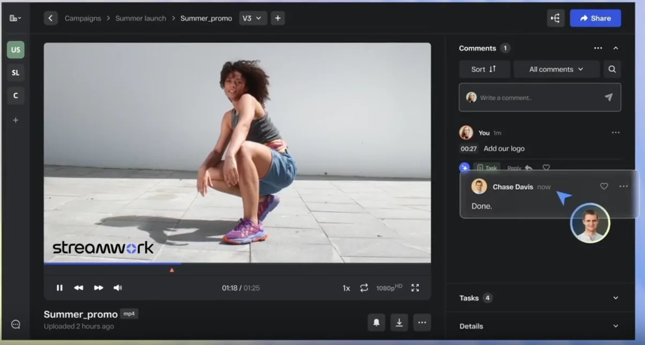
Task: Open the chat bubble icon in the sidebar
Action: tap(16, 324)
